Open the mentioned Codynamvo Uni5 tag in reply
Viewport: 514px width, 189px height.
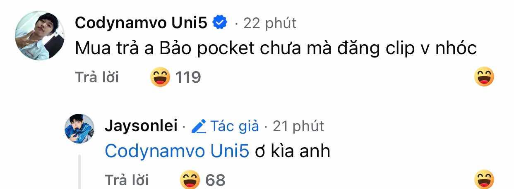(177, 151)
